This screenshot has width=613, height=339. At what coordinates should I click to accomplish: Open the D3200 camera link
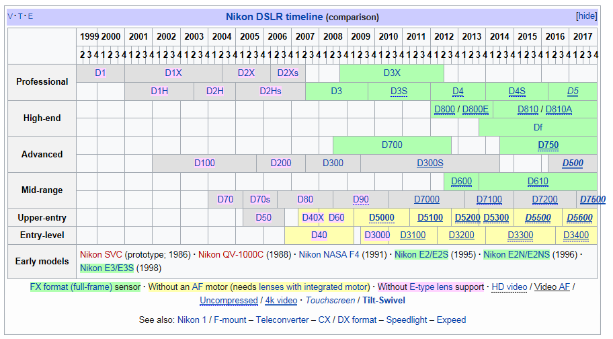(x=461, y=235)
